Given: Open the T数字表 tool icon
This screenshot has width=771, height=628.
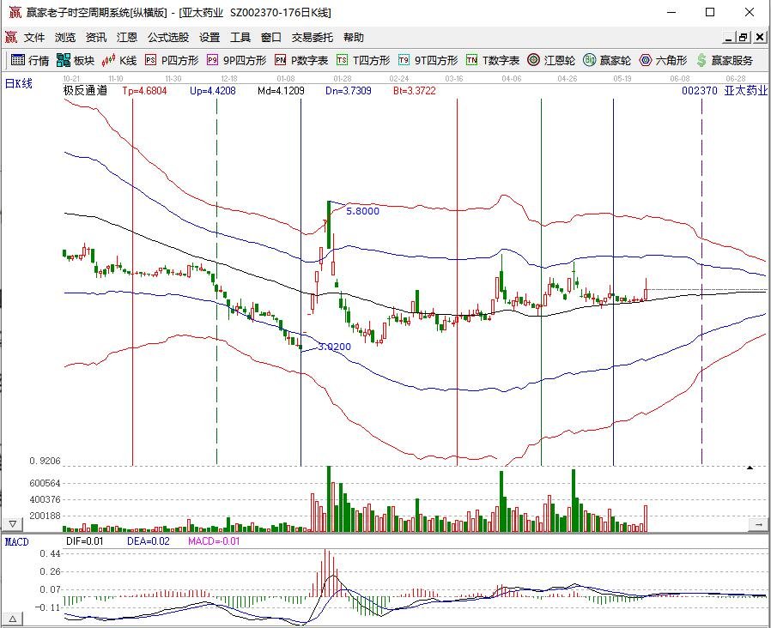Looking at the screenshot, I should click(472, 60).
